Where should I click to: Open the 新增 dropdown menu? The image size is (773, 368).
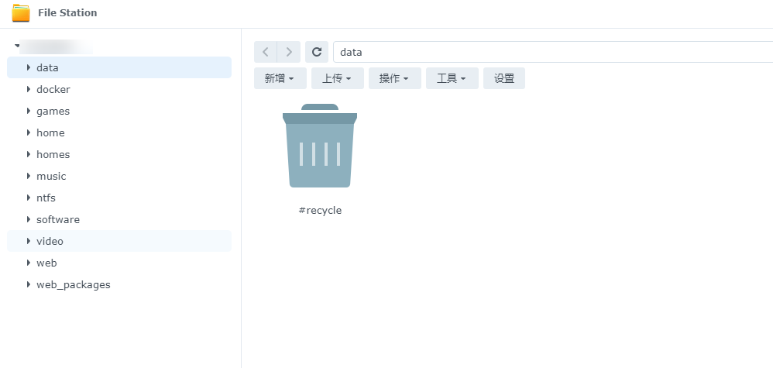point(280,78)
